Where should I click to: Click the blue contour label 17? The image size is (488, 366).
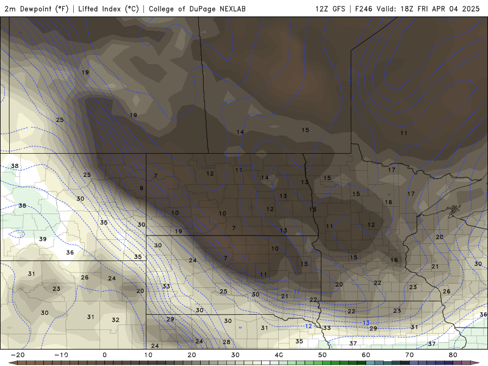click(297, 292)
